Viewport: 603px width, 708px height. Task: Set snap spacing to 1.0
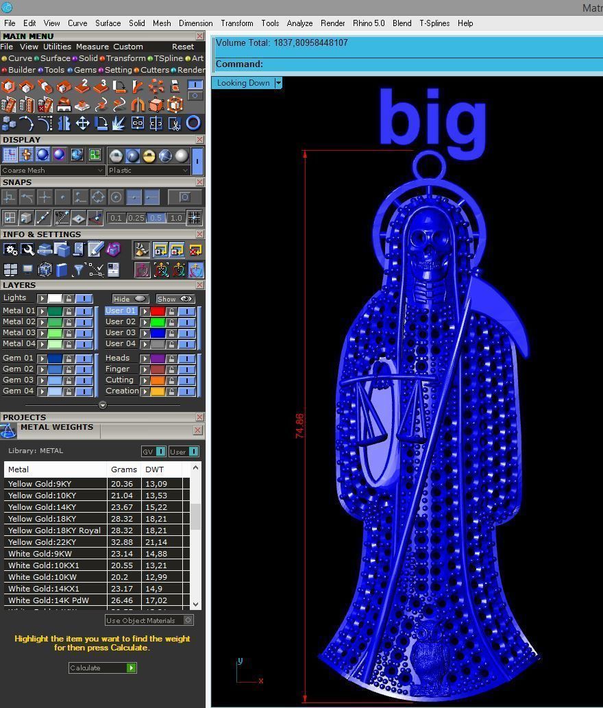176,218
